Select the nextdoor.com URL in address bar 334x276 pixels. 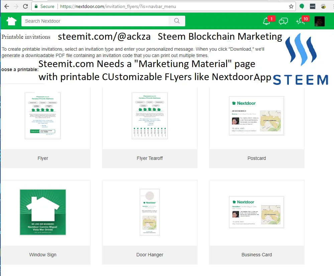coord(118,6)
